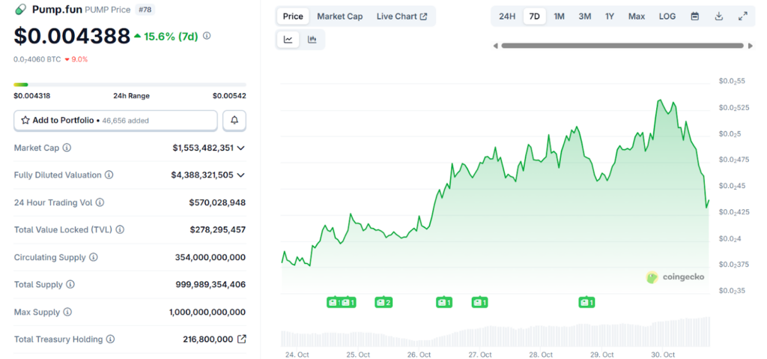Open the Live Chart tab
Screen dimensions: 767x359
point(401,16)
